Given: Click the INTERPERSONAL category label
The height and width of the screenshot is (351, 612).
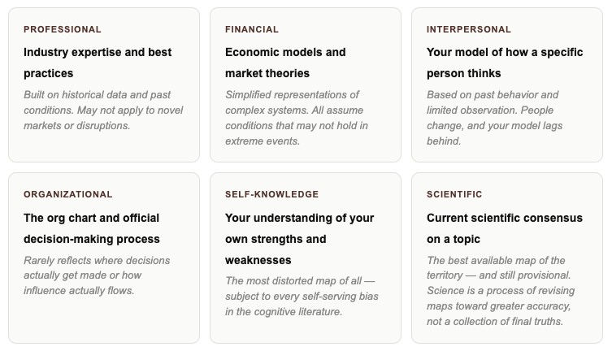Looking at the screenshot, I should click(x=469, y=29).
